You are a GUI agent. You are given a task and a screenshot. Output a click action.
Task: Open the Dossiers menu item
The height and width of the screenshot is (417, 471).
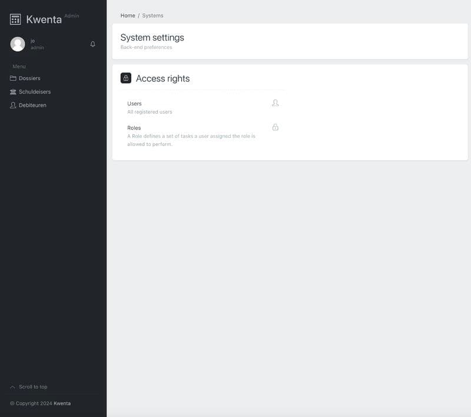[29, 78]
